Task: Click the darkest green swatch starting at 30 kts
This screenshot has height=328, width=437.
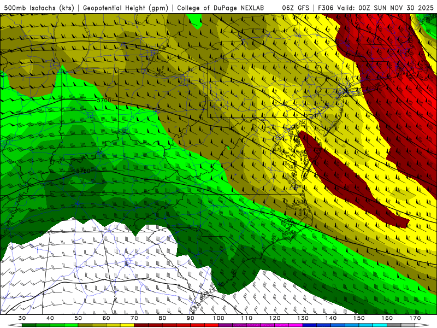Action: (x=29, y=325)
